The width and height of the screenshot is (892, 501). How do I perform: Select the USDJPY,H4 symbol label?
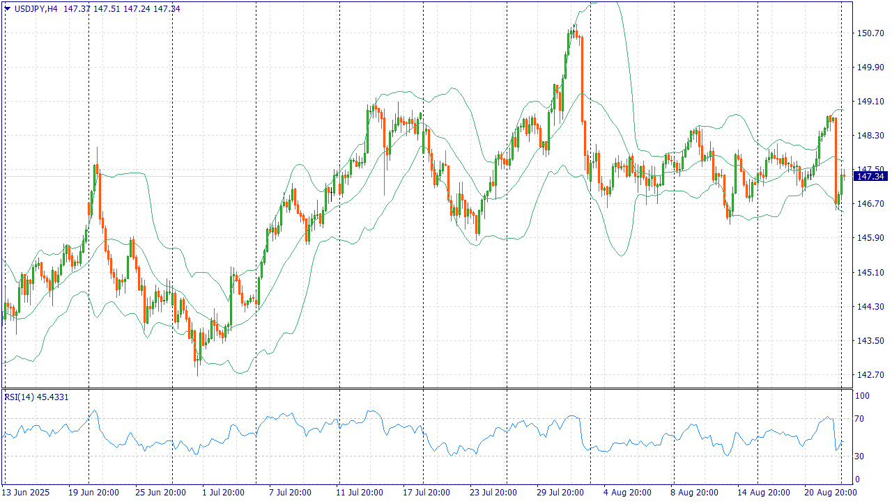click(36, 8)
